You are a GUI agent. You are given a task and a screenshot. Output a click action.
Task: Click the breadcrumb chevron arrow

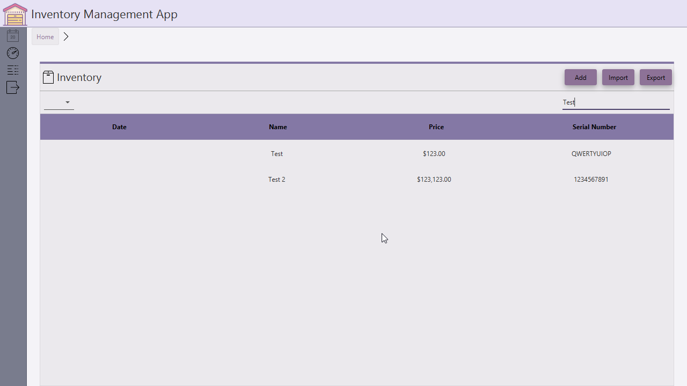(x=66, y=36)
